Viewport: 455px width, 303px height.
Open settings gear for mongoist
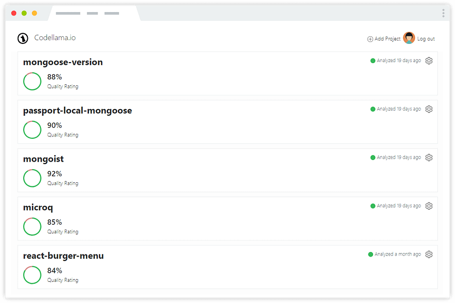[x=429, y=158]
